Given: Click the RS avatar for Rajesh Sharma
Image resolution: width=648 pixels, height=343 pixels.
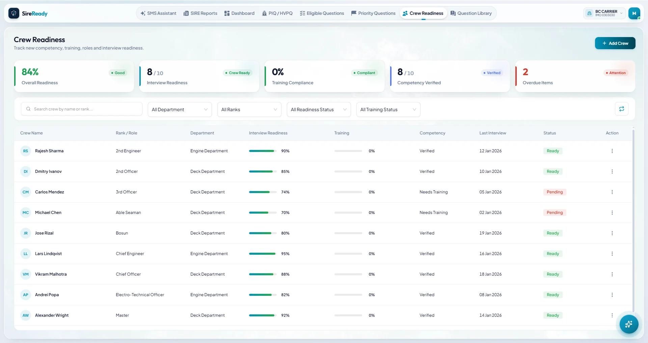Looking at the screenshot, I should click(26, 151).
